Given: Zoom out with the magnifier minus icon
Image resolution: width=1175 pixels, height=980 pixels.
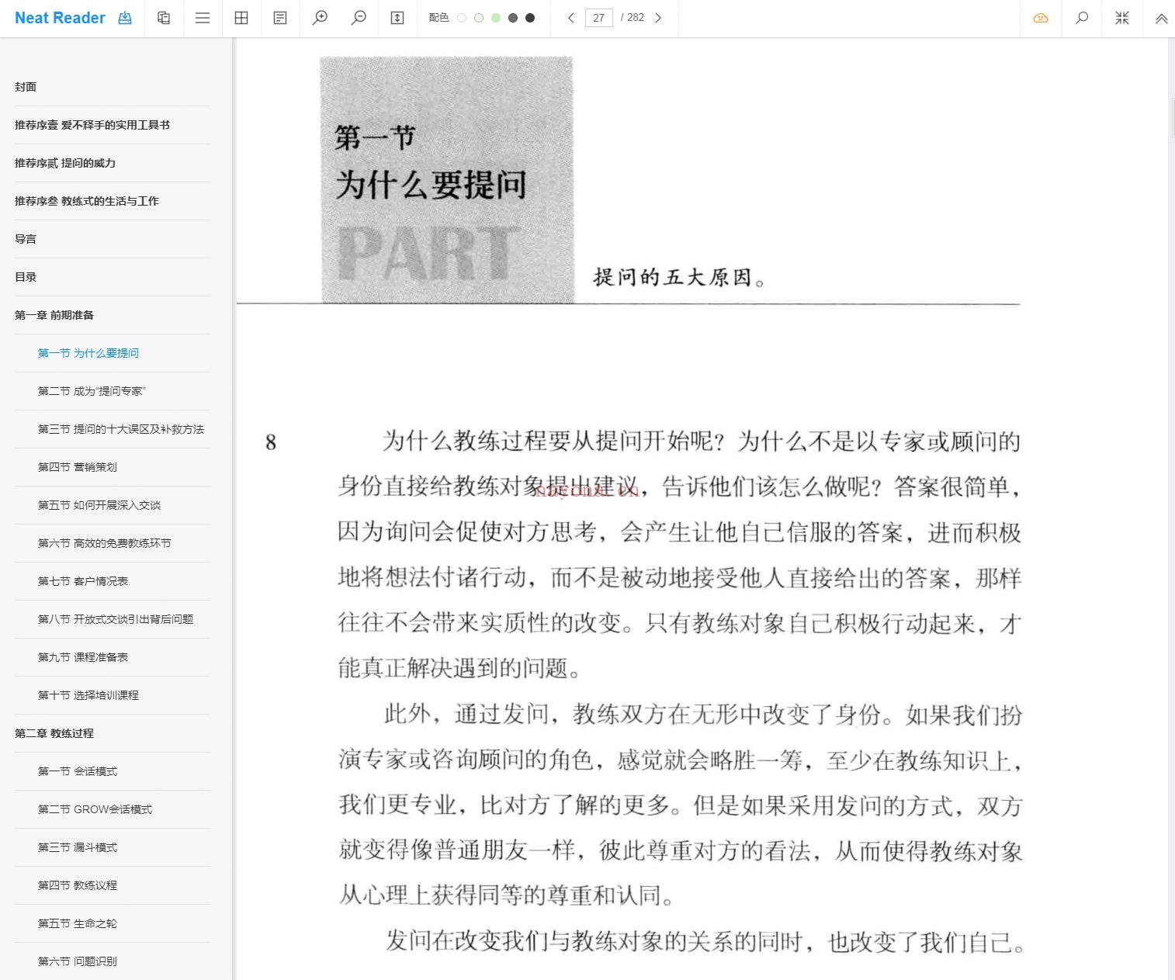Looking at the screenshot, I should click(359, 18).
